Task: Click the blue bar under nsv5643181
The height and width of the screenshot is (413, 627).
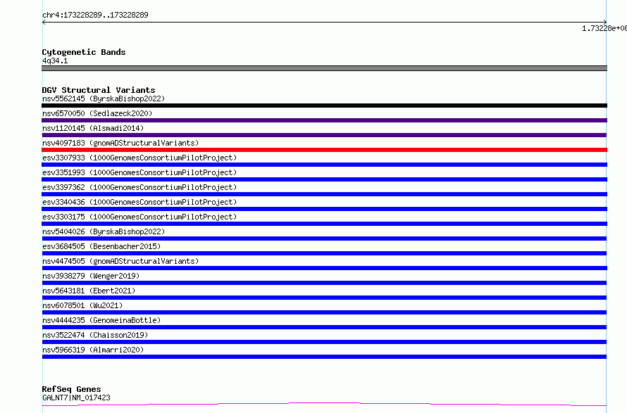Action: point(324,298)
